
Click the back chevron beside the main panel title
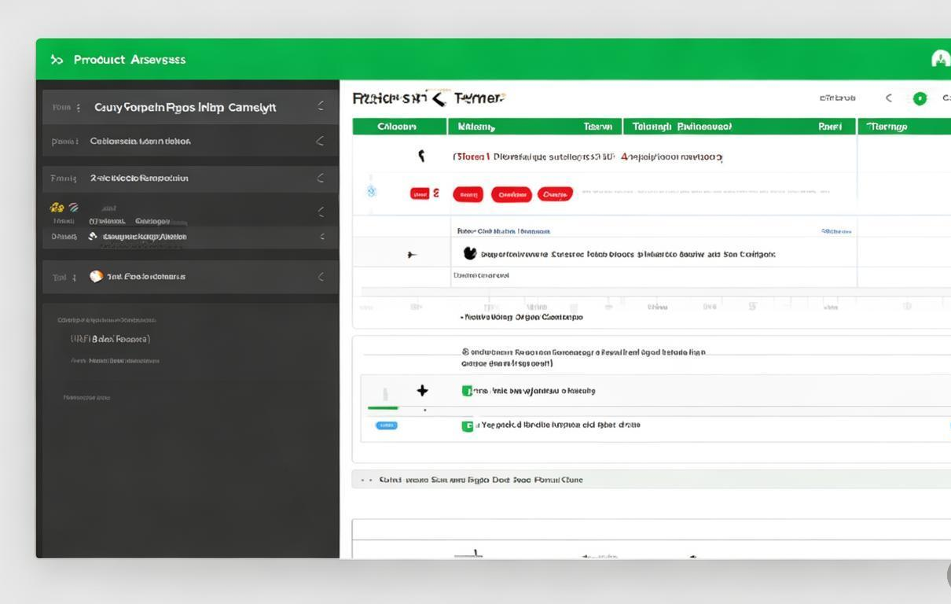pos(438,98)
